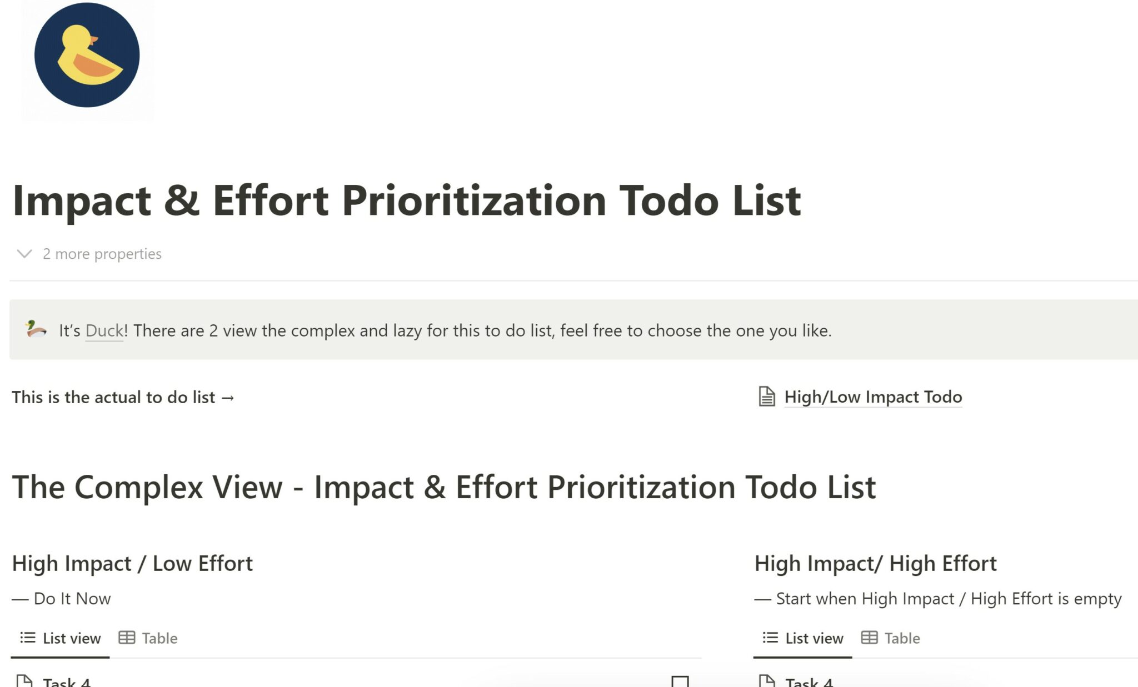The image size is (1138, 687).
Task: Expand the 2 more properties section
Action: 102,254
